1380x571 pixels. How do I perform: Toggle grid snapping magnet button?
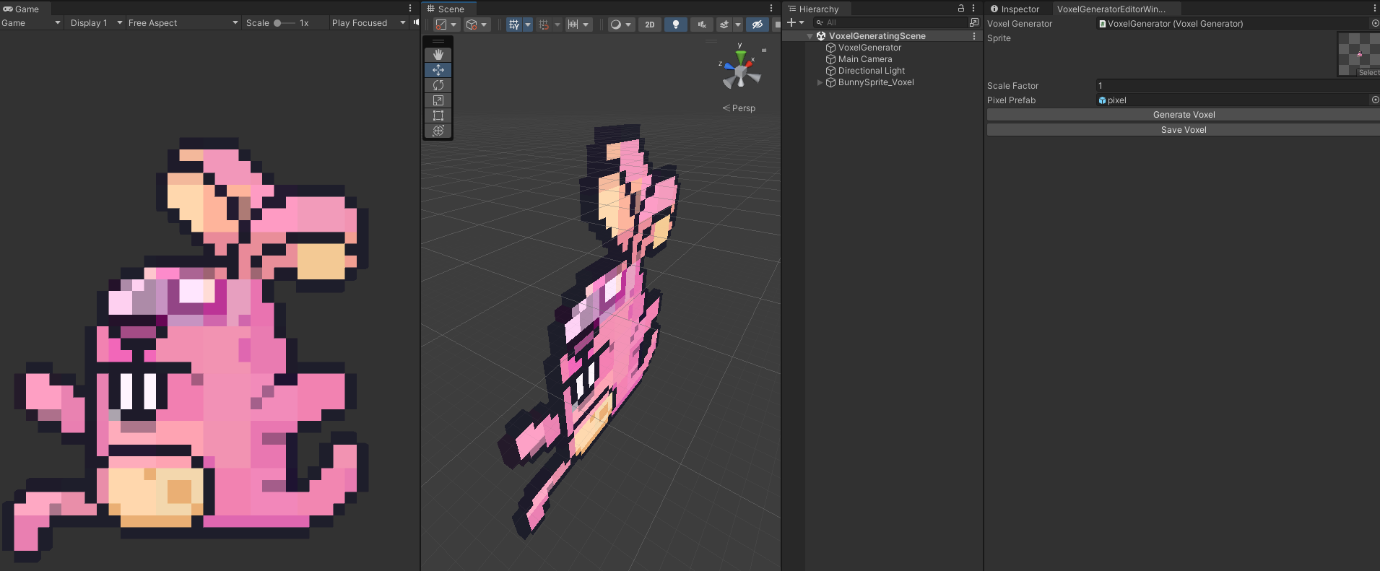[544, 24]
